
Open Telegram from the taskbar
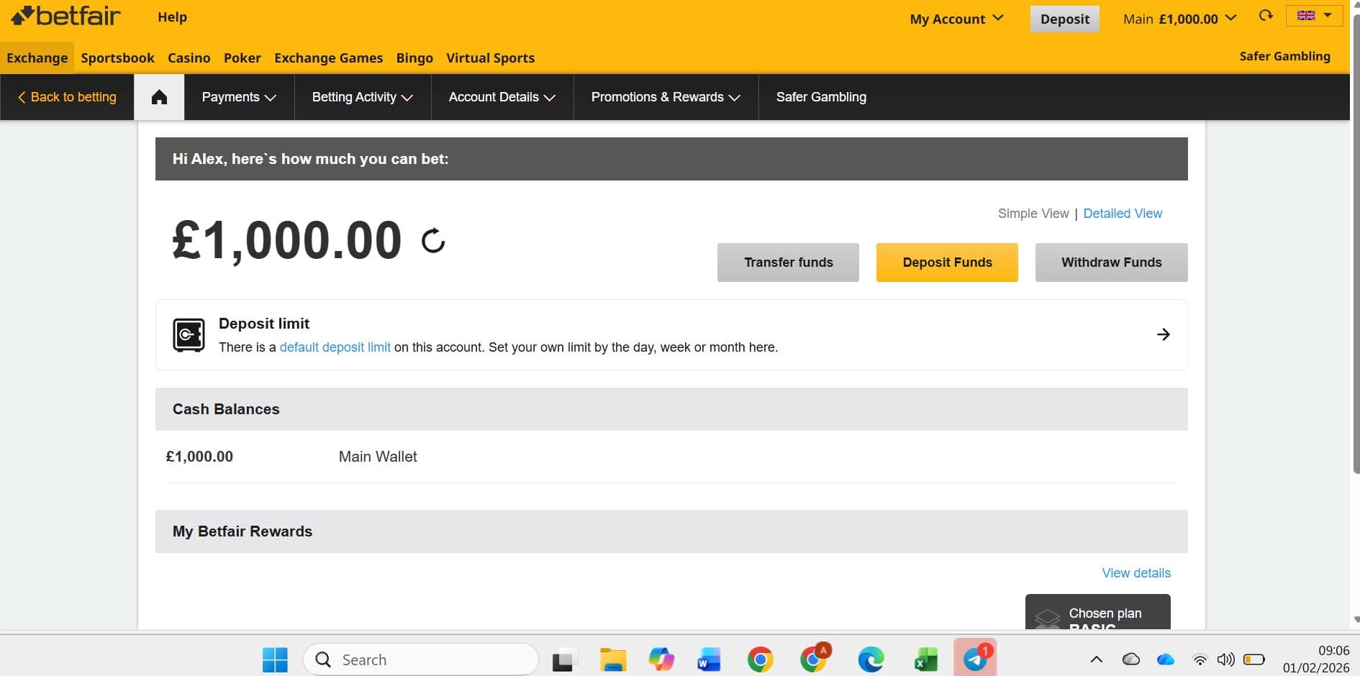click(976, 658)
